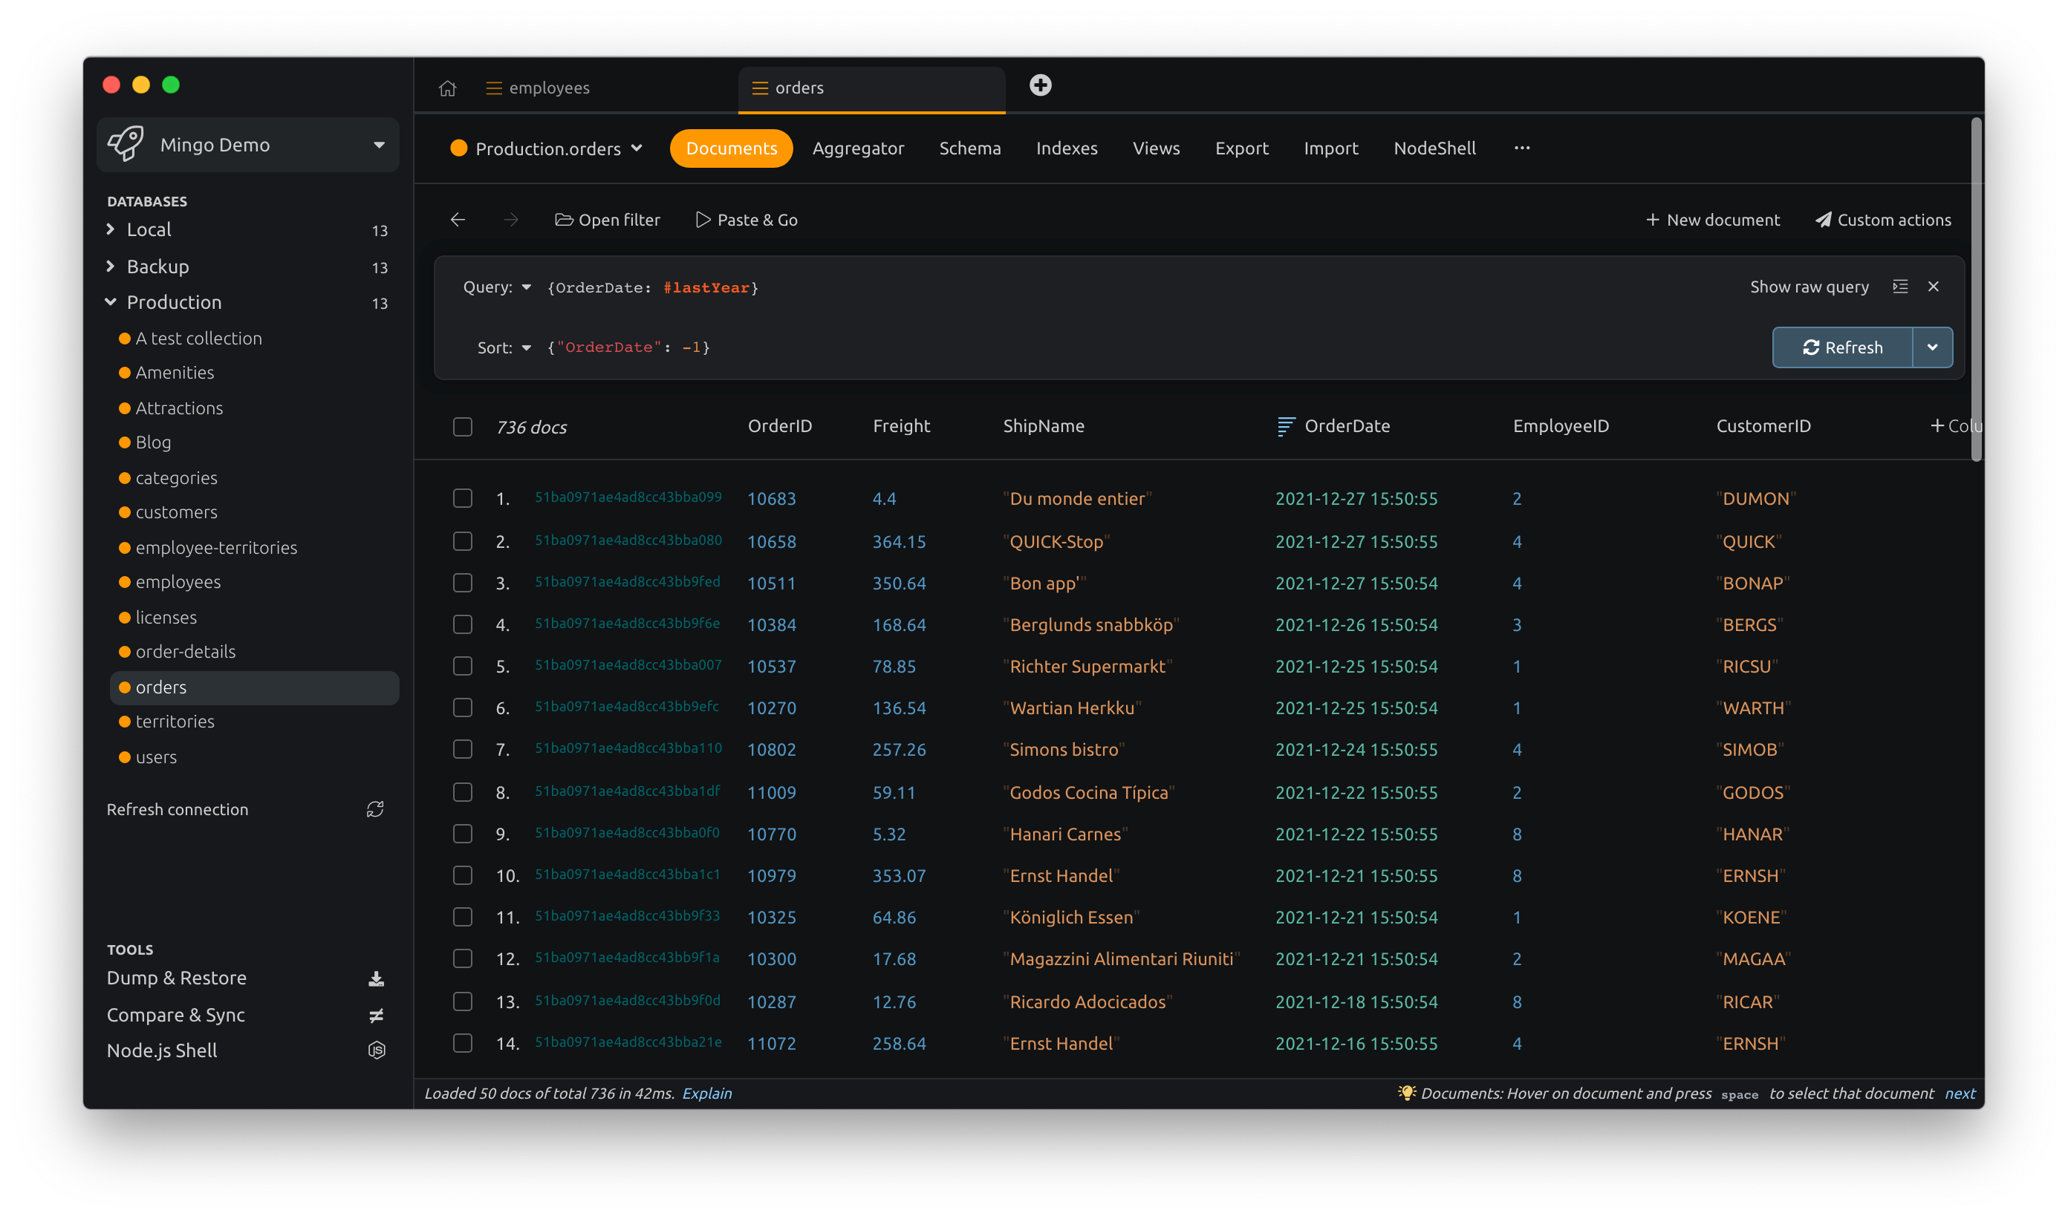Expand the Local database tree
2068x1219 pixels.
[x=111, y=229]
